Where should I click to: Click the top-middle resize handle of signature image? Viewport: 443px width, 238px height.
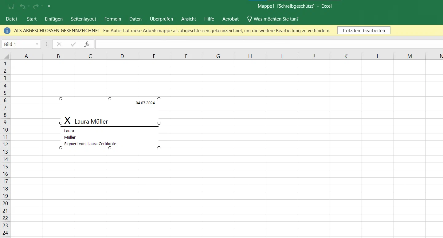tap(110, 98)
